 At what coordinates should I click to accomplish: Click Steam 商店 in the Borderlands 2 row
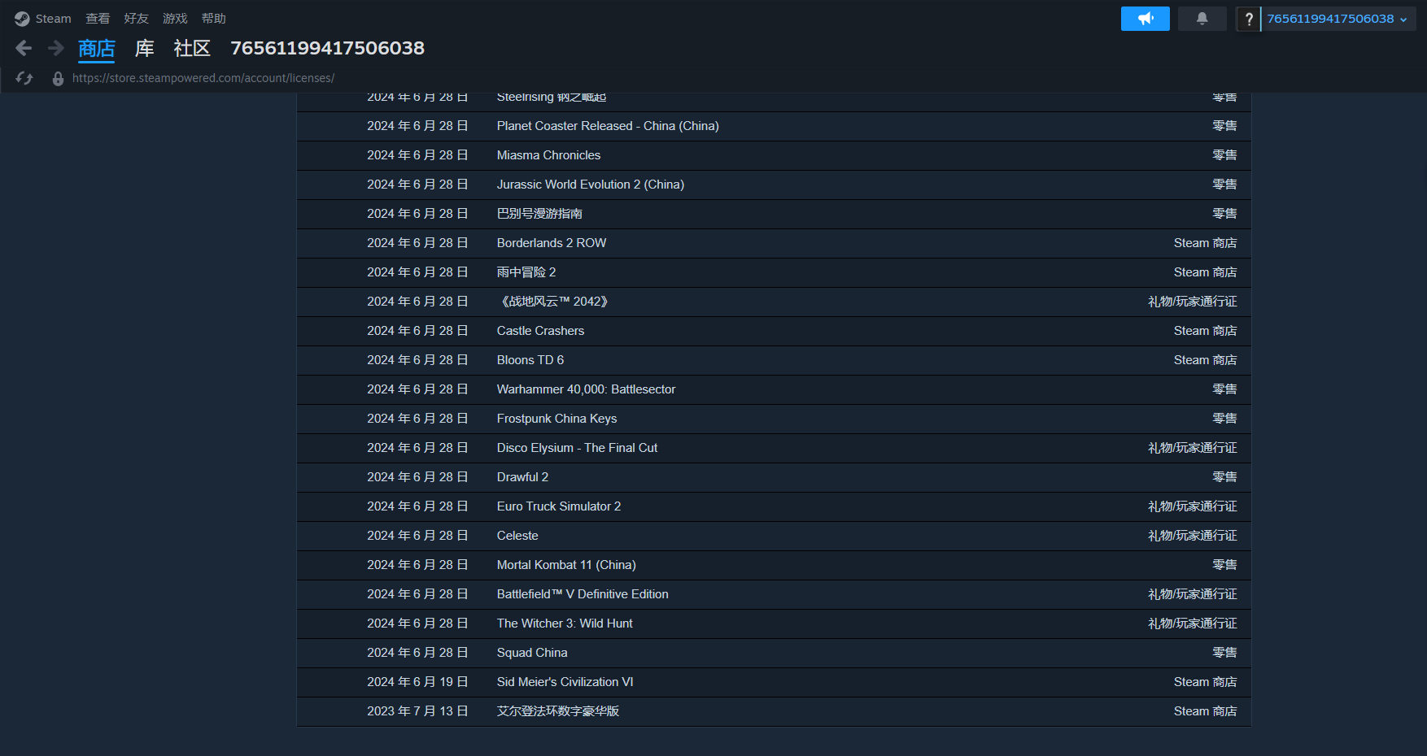coord(1205,243)
